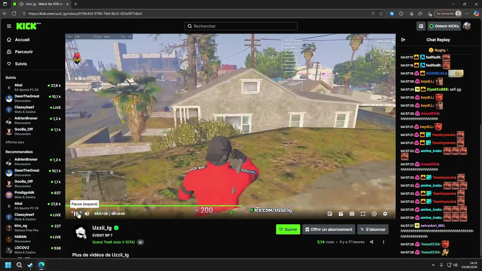
Task: Click the browser address bar URL
Action: tap(85, 14)
